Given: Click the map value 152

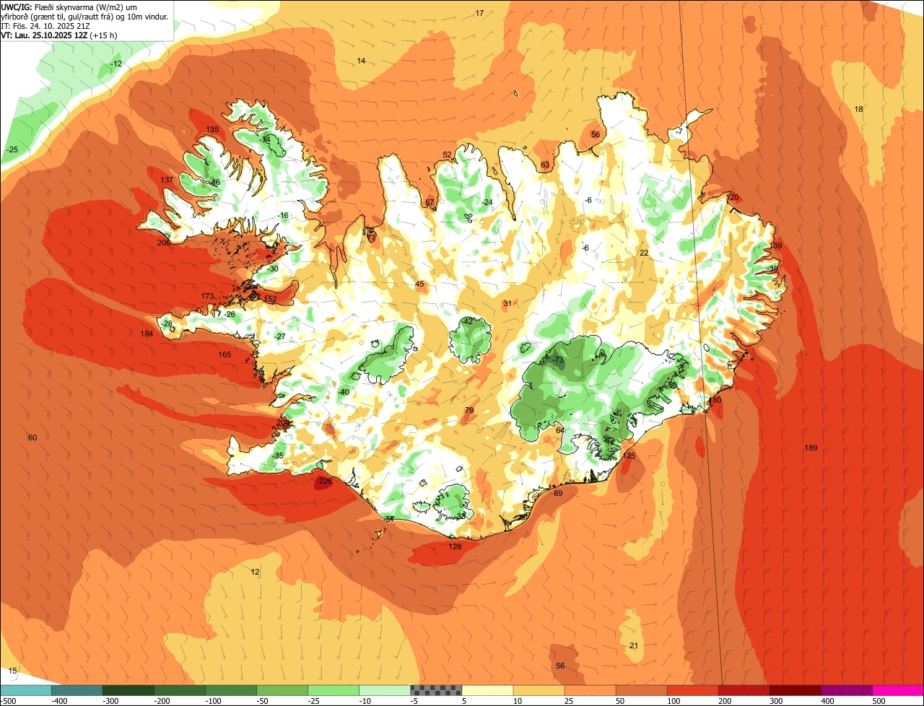Looking at the screenshot, I should [270, 299].
